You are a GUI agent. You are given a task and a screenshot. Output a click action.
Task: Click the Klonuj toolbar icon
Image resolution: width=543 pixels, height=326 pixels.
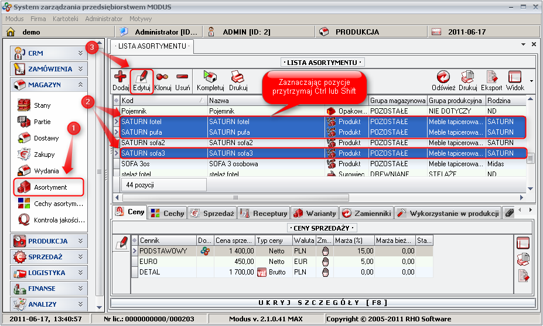tap(162, 78)
